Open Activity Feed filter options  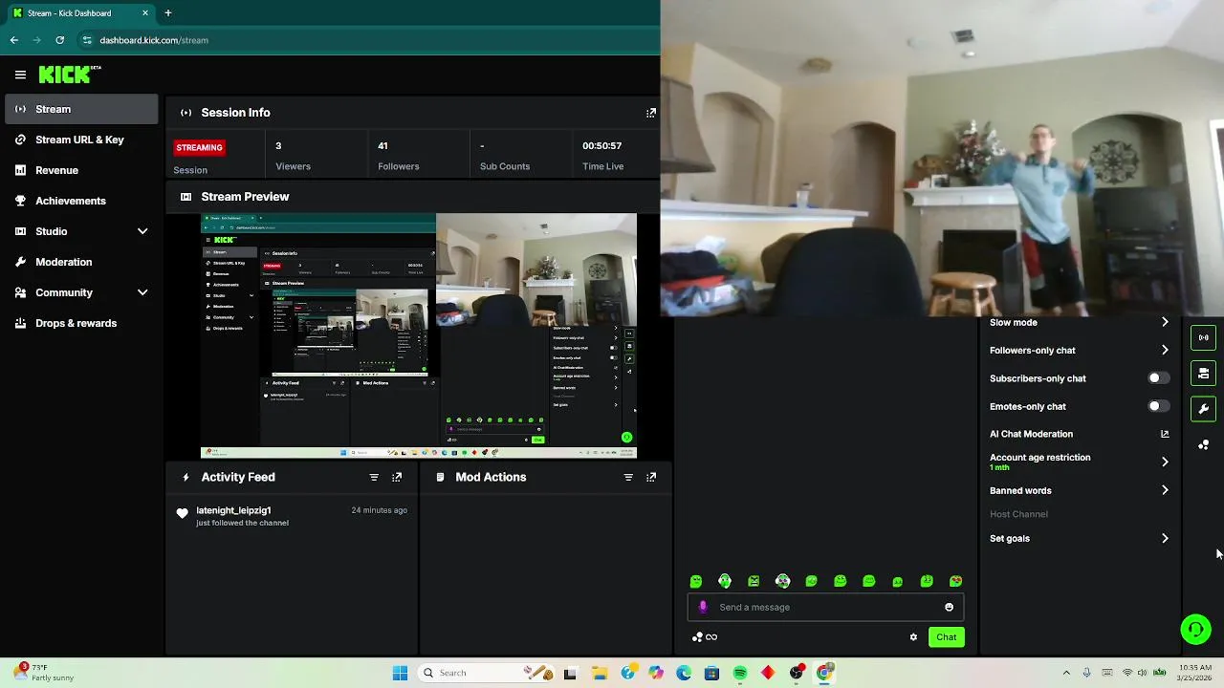(374, 477)
